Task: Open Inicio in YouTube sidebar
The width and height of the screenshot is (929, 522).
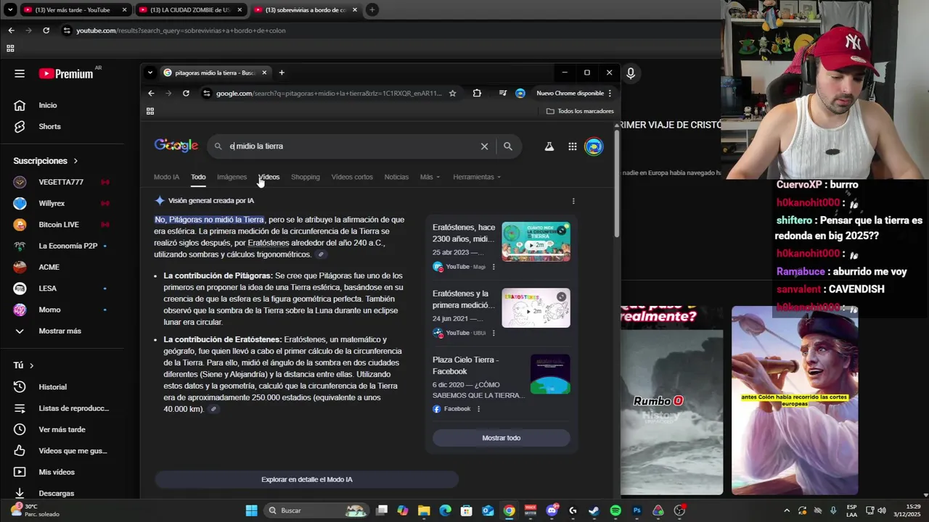Action: coord(48,105)
